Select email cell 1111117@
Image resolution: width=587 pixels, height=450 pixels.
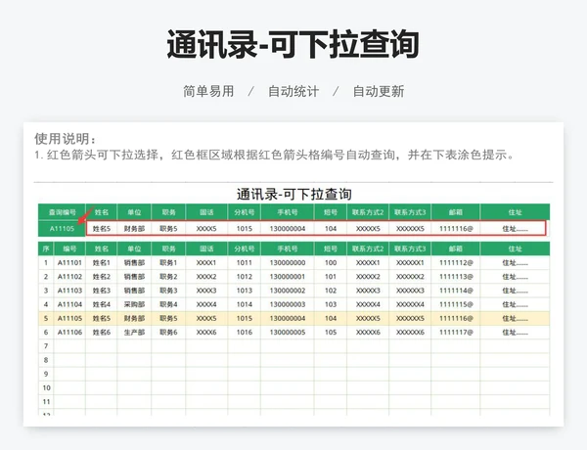click(x=456, y=332)
